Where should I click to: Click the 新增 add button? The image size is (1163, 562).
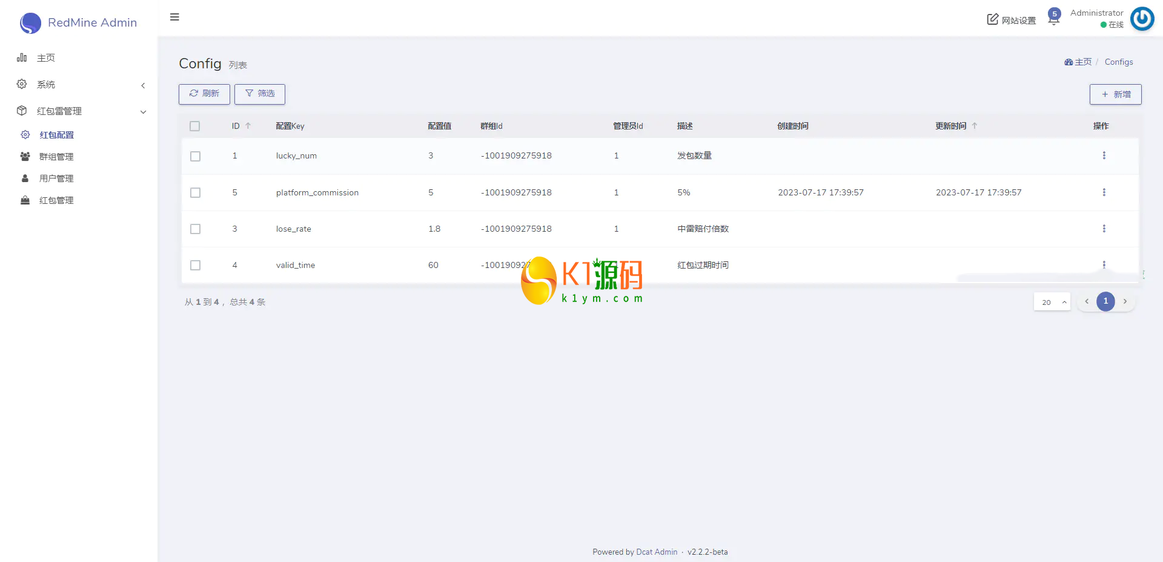click(1116, 94)
